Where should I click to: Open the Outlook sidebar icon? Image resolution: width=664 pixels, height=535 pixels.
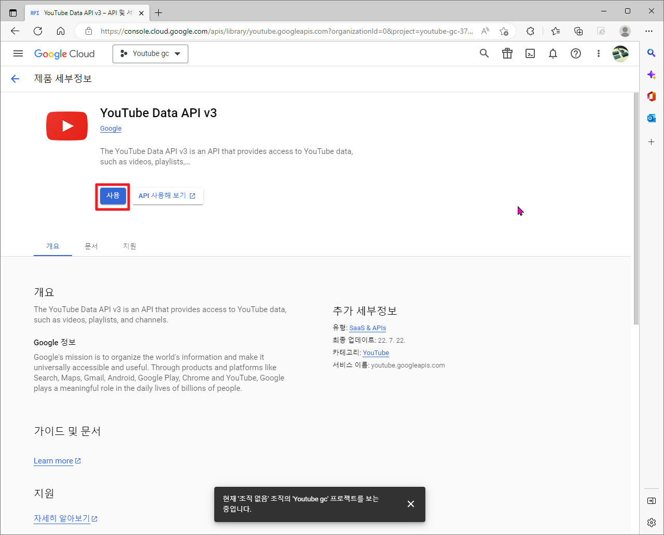652,118
